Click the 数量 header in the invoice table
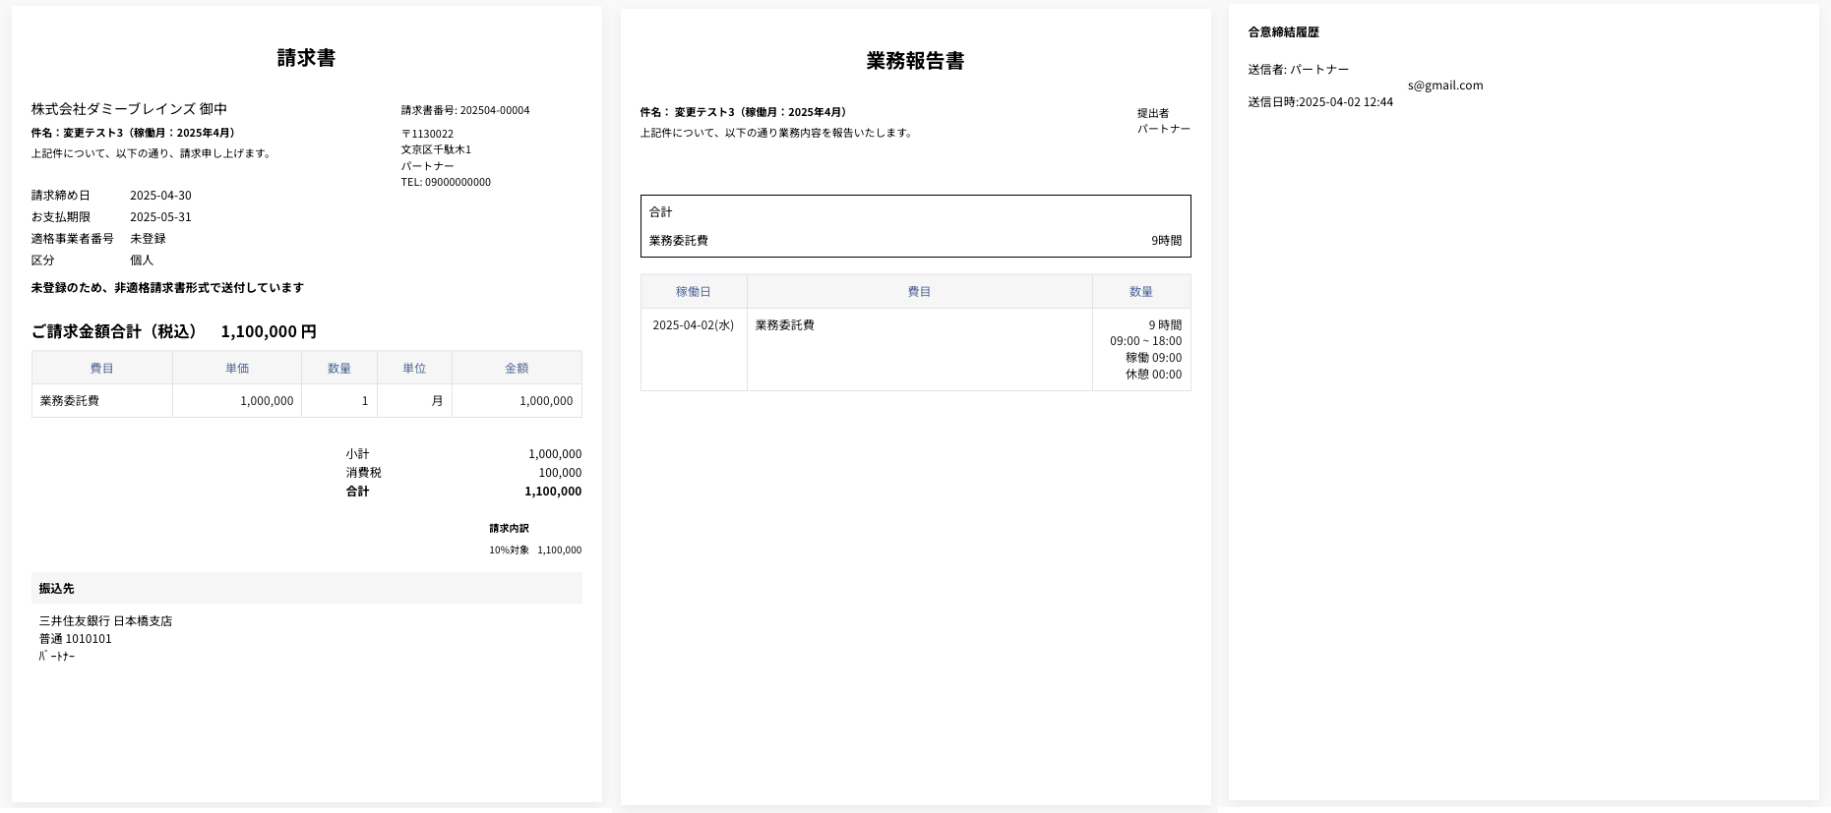 [339, 368]
